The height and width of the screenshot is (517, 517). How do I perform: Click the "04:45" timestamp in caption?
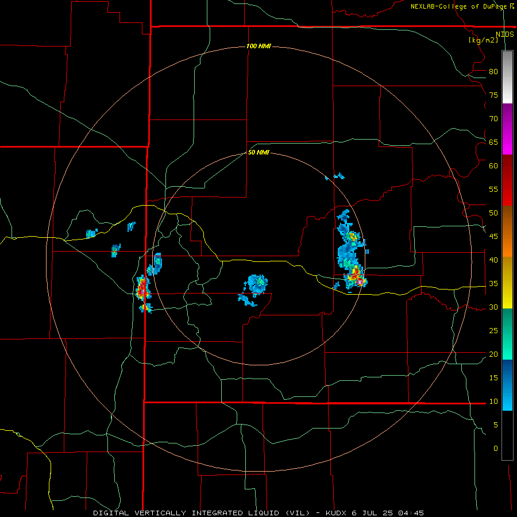point(411,513)
